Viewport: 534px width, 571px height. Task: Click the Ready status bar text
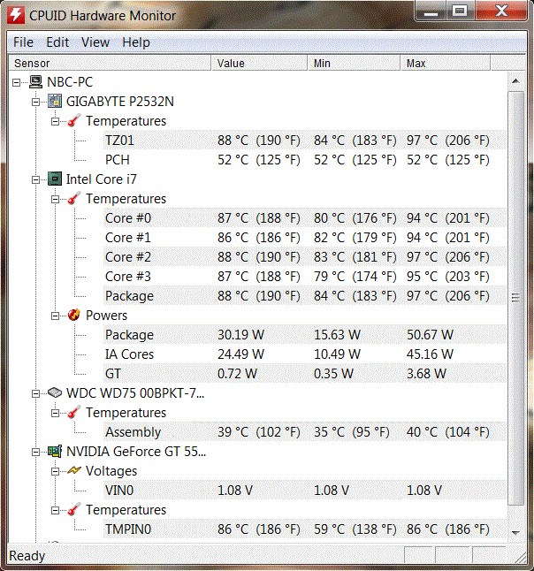coord(27,556)
